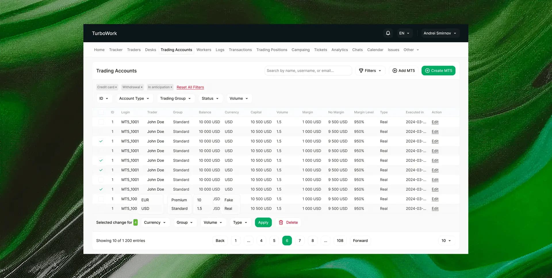
Task: Open the Status filter dropdown
Action: pos(210,98)
